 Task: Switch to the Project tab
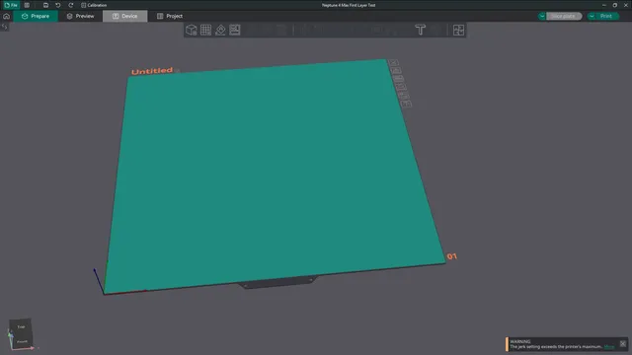coord(170,16)
